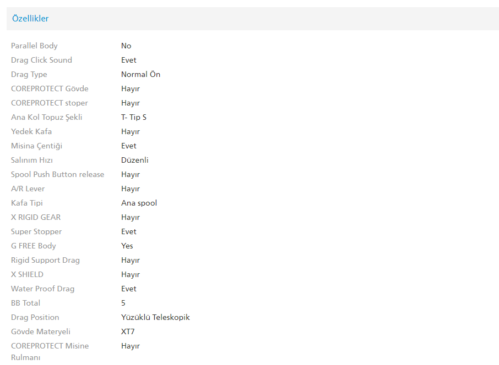This screenshot has height=365, width=499.
Task: Click the Misina Çentiği label
Action: [36, 146]
